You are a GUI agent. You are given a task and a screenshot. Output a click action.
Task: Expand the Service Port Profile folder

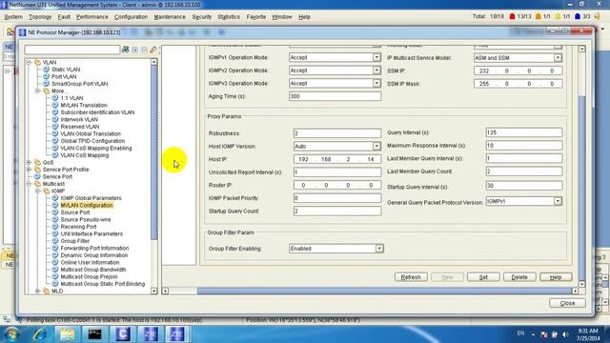(29, 170)
